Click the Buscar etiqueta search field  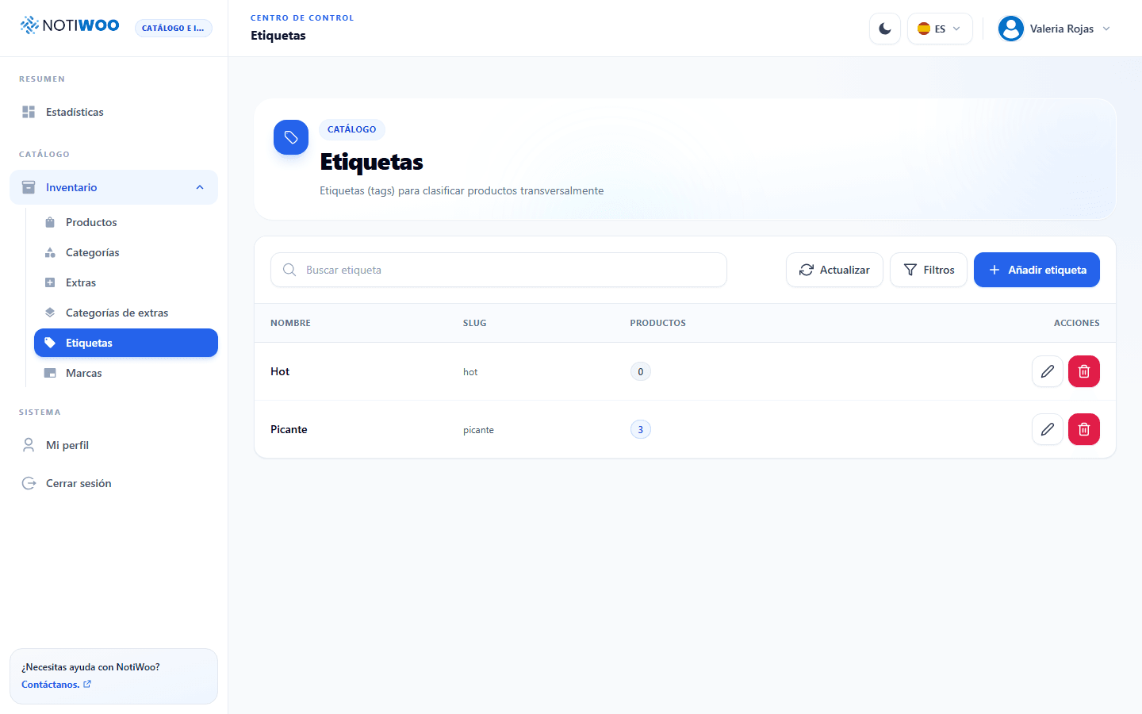(x=499, y=270)
